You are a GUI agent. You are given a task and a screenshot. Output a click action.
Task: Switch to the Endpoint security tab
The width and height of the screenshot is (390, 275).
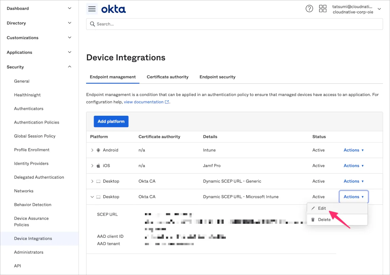(x=217, y=77)
